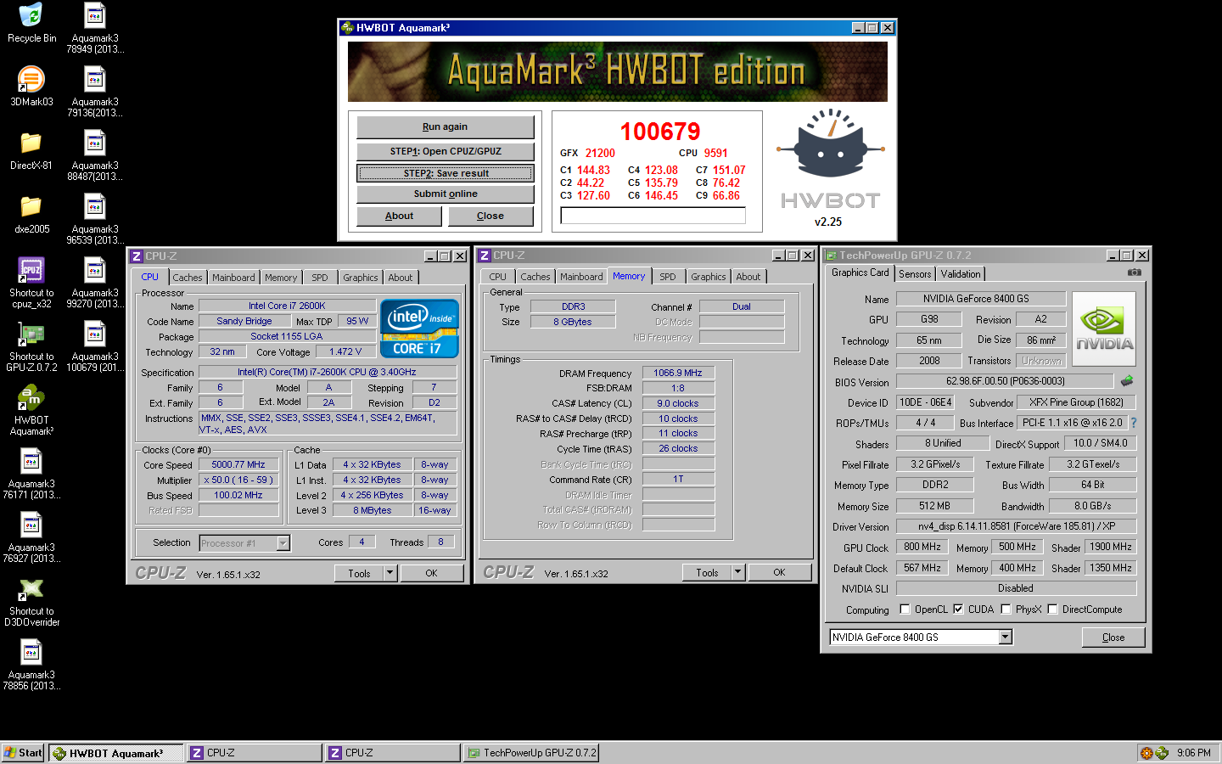Image resolution: width=1222 pixels, height=764 pixels.
Task: Open the Processor #1 selection dropdown
Action: [x=283, y=543]
